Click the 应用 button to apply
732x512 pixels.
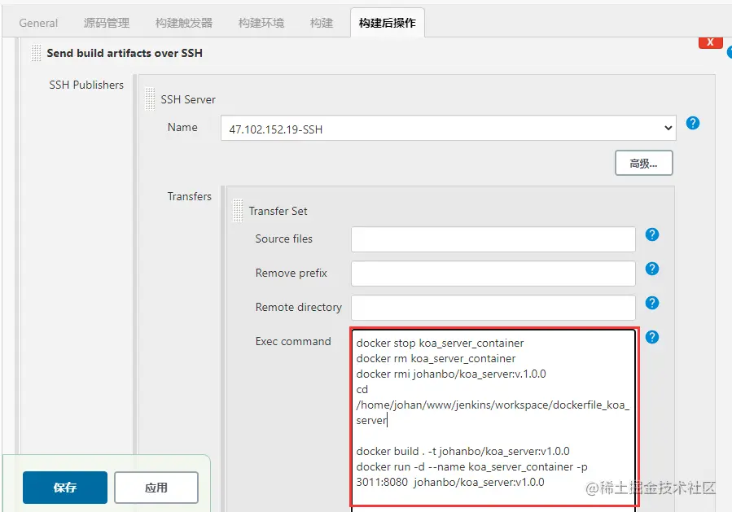click(x=156, y=487)
